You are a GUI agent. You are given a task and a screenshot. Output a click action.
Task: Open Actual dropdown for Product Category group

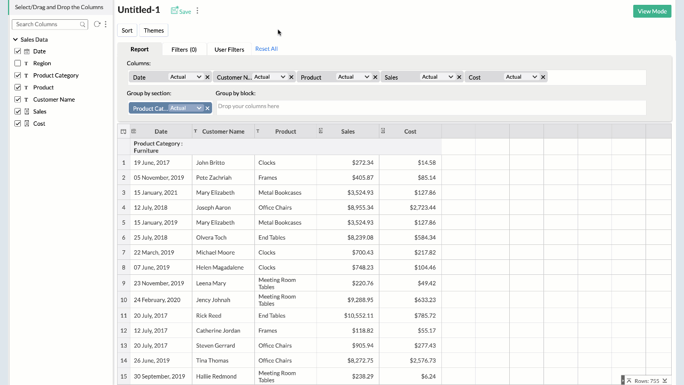[x=185, y=108]
